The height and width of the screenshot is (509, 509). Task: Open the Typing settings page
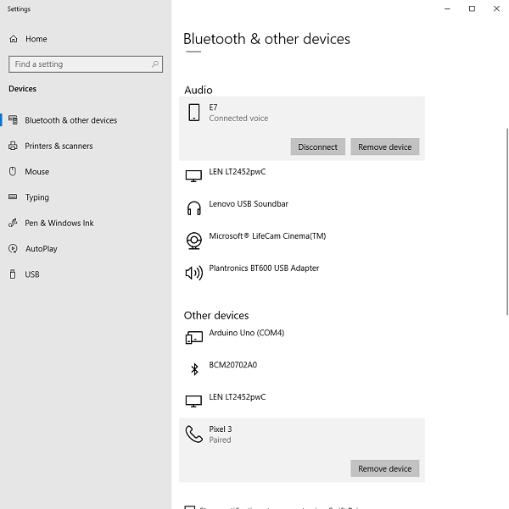click(x=36, y=197)
